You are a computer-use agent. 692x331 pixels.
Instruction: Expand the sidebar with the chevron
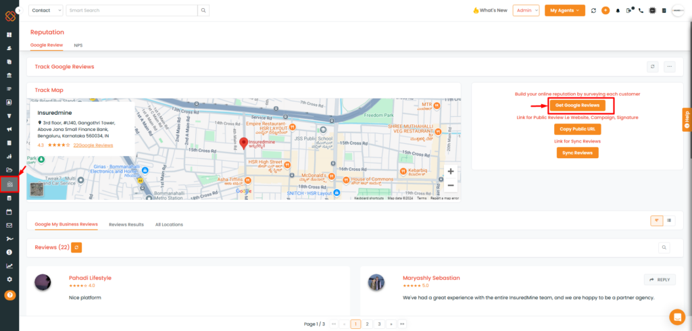click(19, 9)
